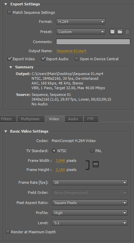Collapse the Export Settings section triangle
134x243 pixels.
pos(6,4)
